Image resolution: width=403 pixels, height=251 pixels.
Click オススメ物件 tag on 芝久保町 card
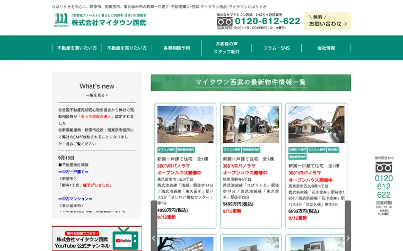[317, 150]
